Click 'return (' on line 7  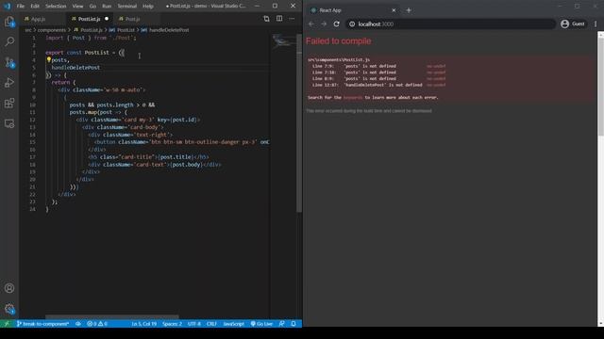pyautogui.click(x=63, y=82)
